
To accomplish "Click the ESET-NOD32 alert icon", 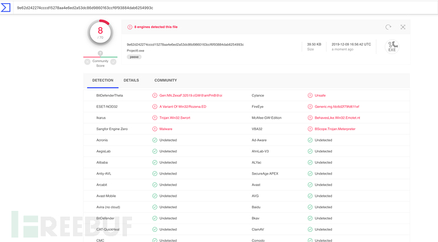I will [x=155, y=107].
